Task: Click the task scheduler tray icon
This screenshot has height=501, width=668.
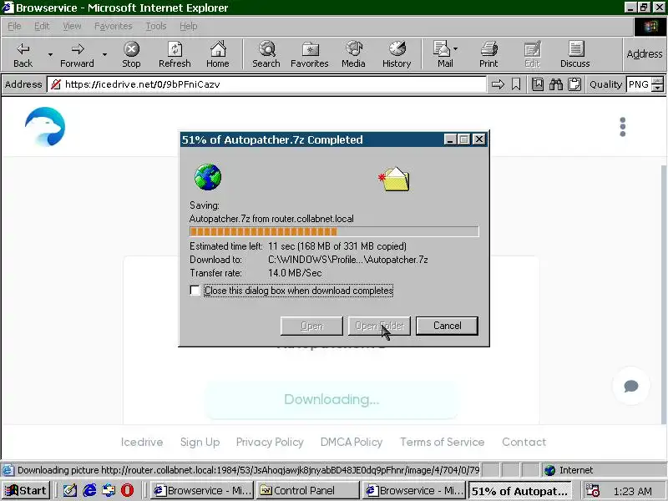Action: pos(593,490)
